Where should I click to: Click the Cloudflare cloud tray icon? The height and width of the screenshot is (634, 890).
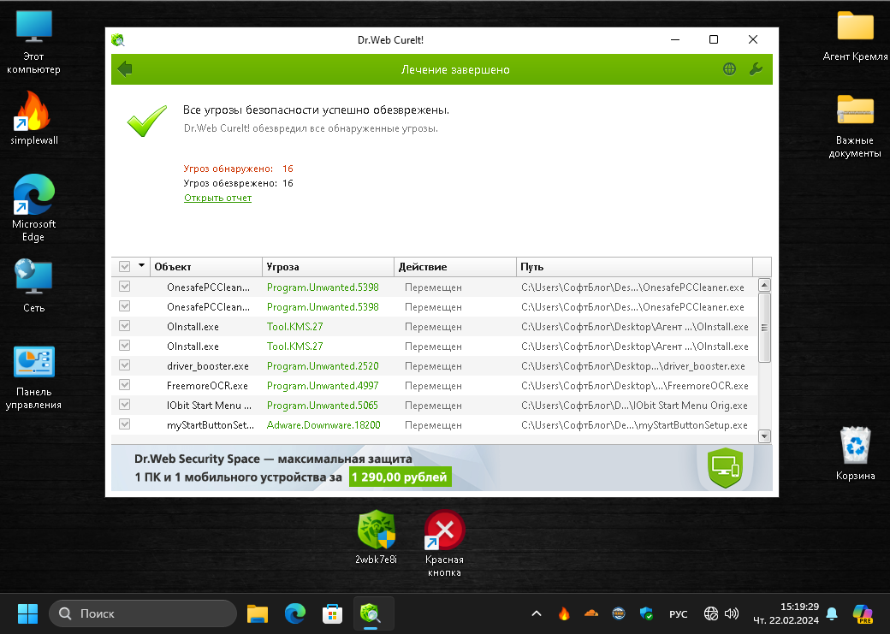click(590, 613)
